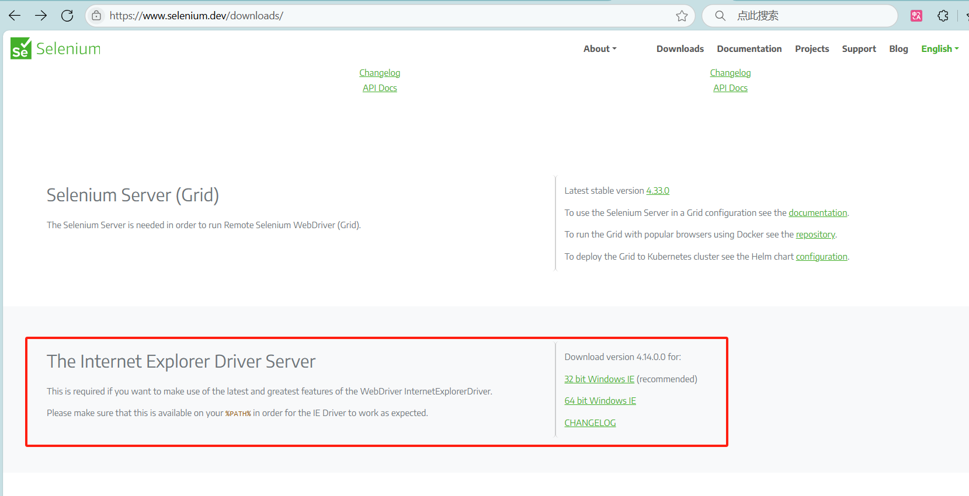969x496 pixels.
Task: Click the translate extension icon
Action: pyautogui.click(x=916, y=16)
